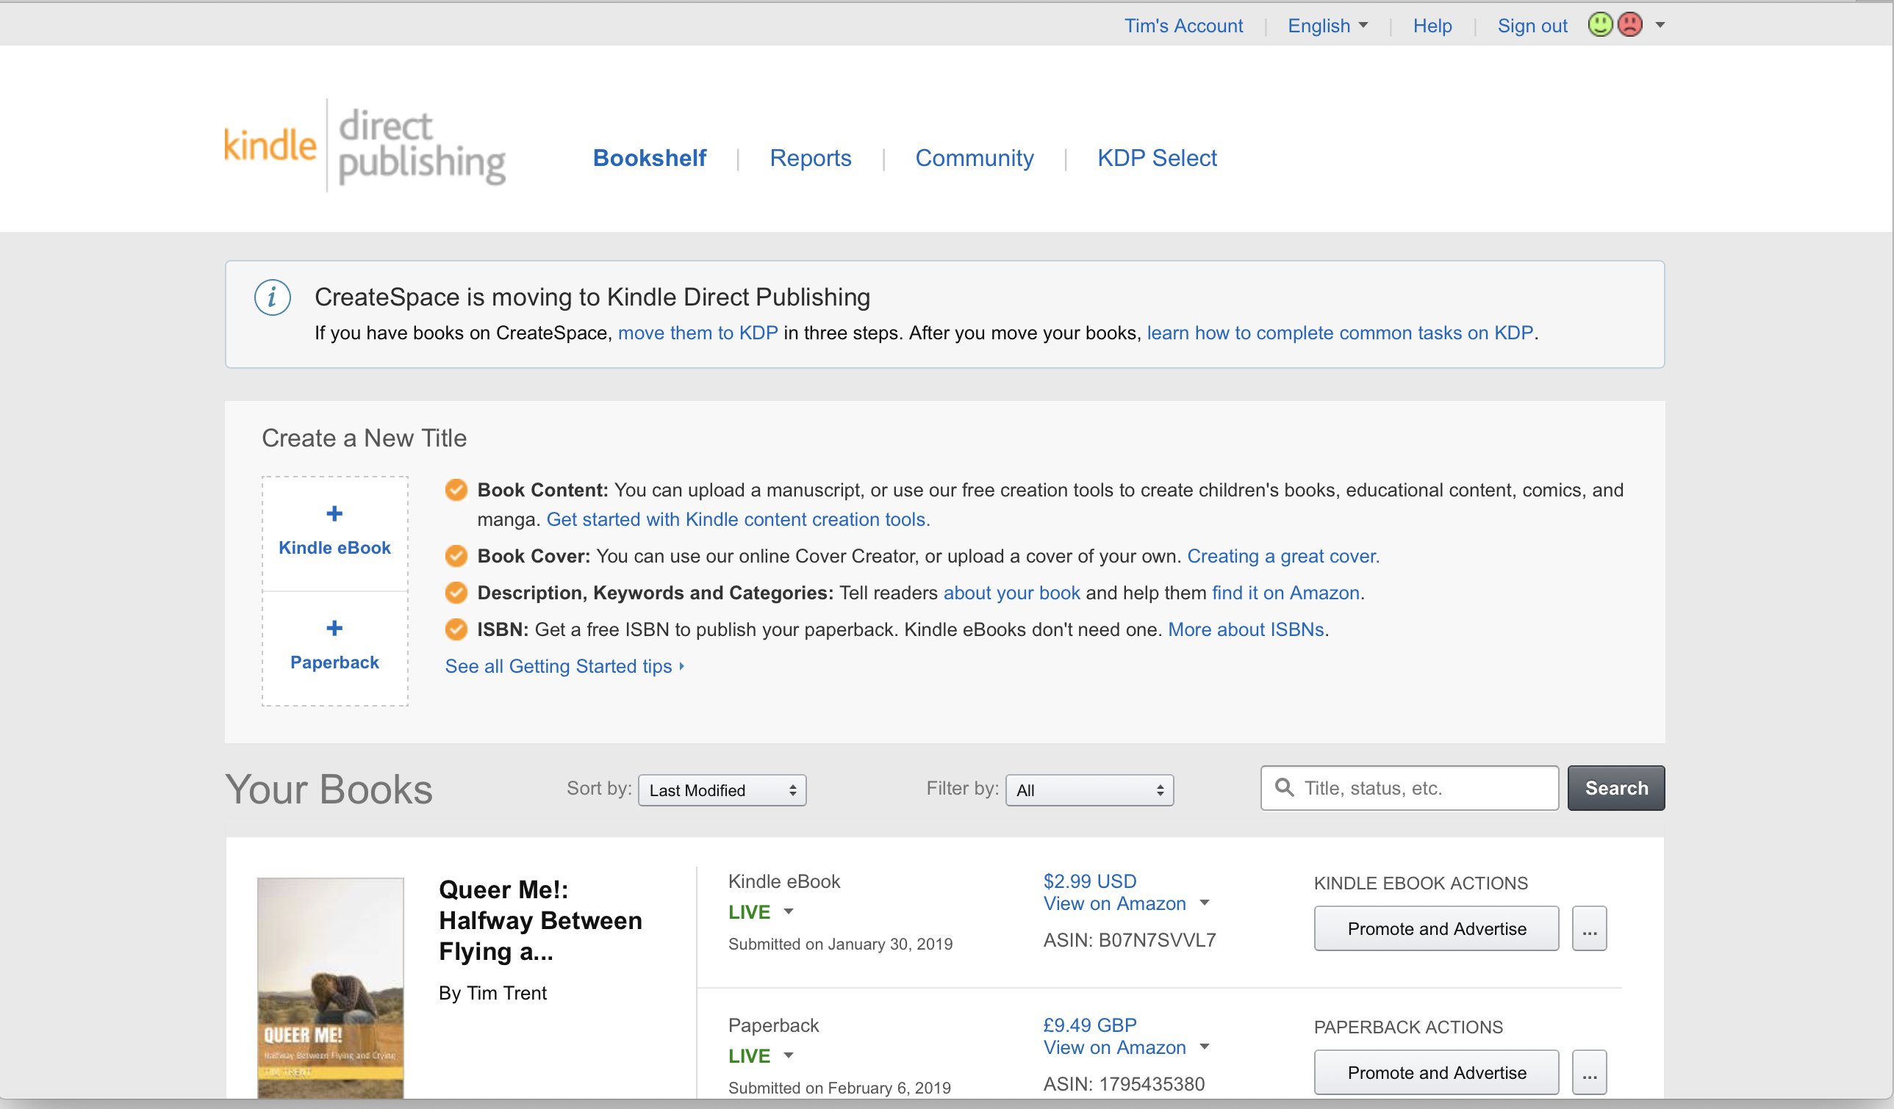Image resolution: width=1894 pixels, height=1109 pixels.
Task: Click Sign out
Action: pyautogui.click(x=1532, y=26)
